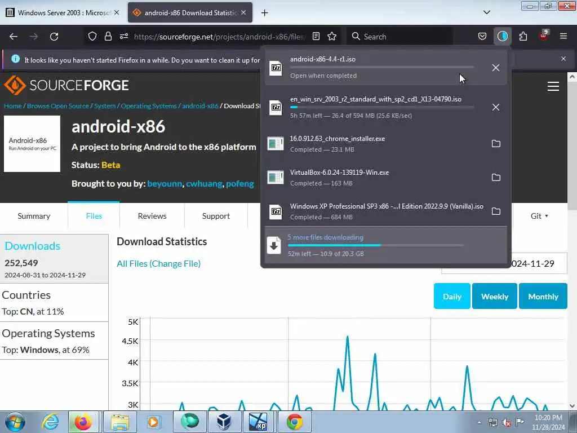This screenshot has height=433, width=577.
Task: Open VirtualBox from the taskbar
Action: 224,422
